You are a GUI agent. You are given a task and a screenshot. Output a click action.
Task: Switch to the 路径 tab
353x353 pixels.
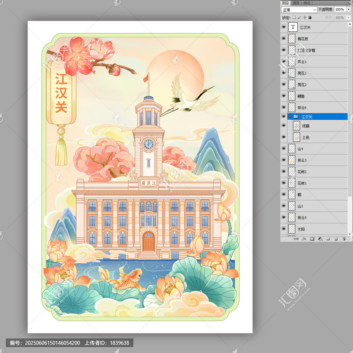307,3
